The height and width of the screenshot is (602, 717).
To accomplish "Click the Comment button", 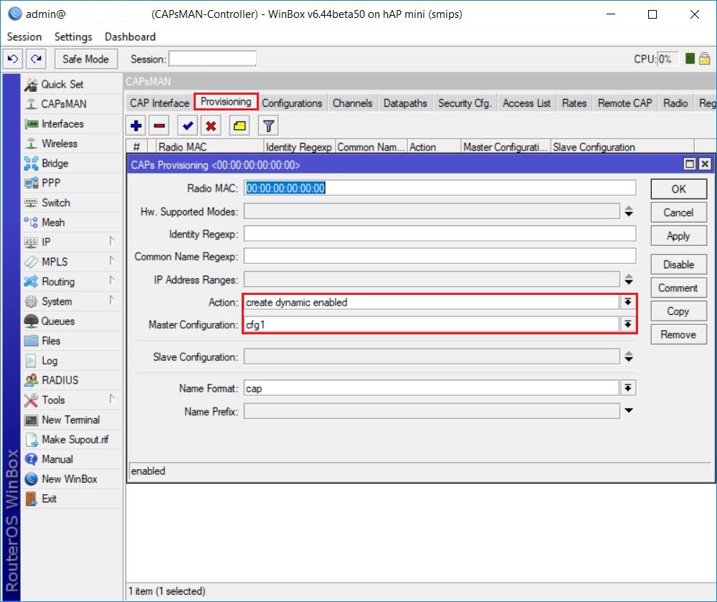I will click(x=678, y=288).
